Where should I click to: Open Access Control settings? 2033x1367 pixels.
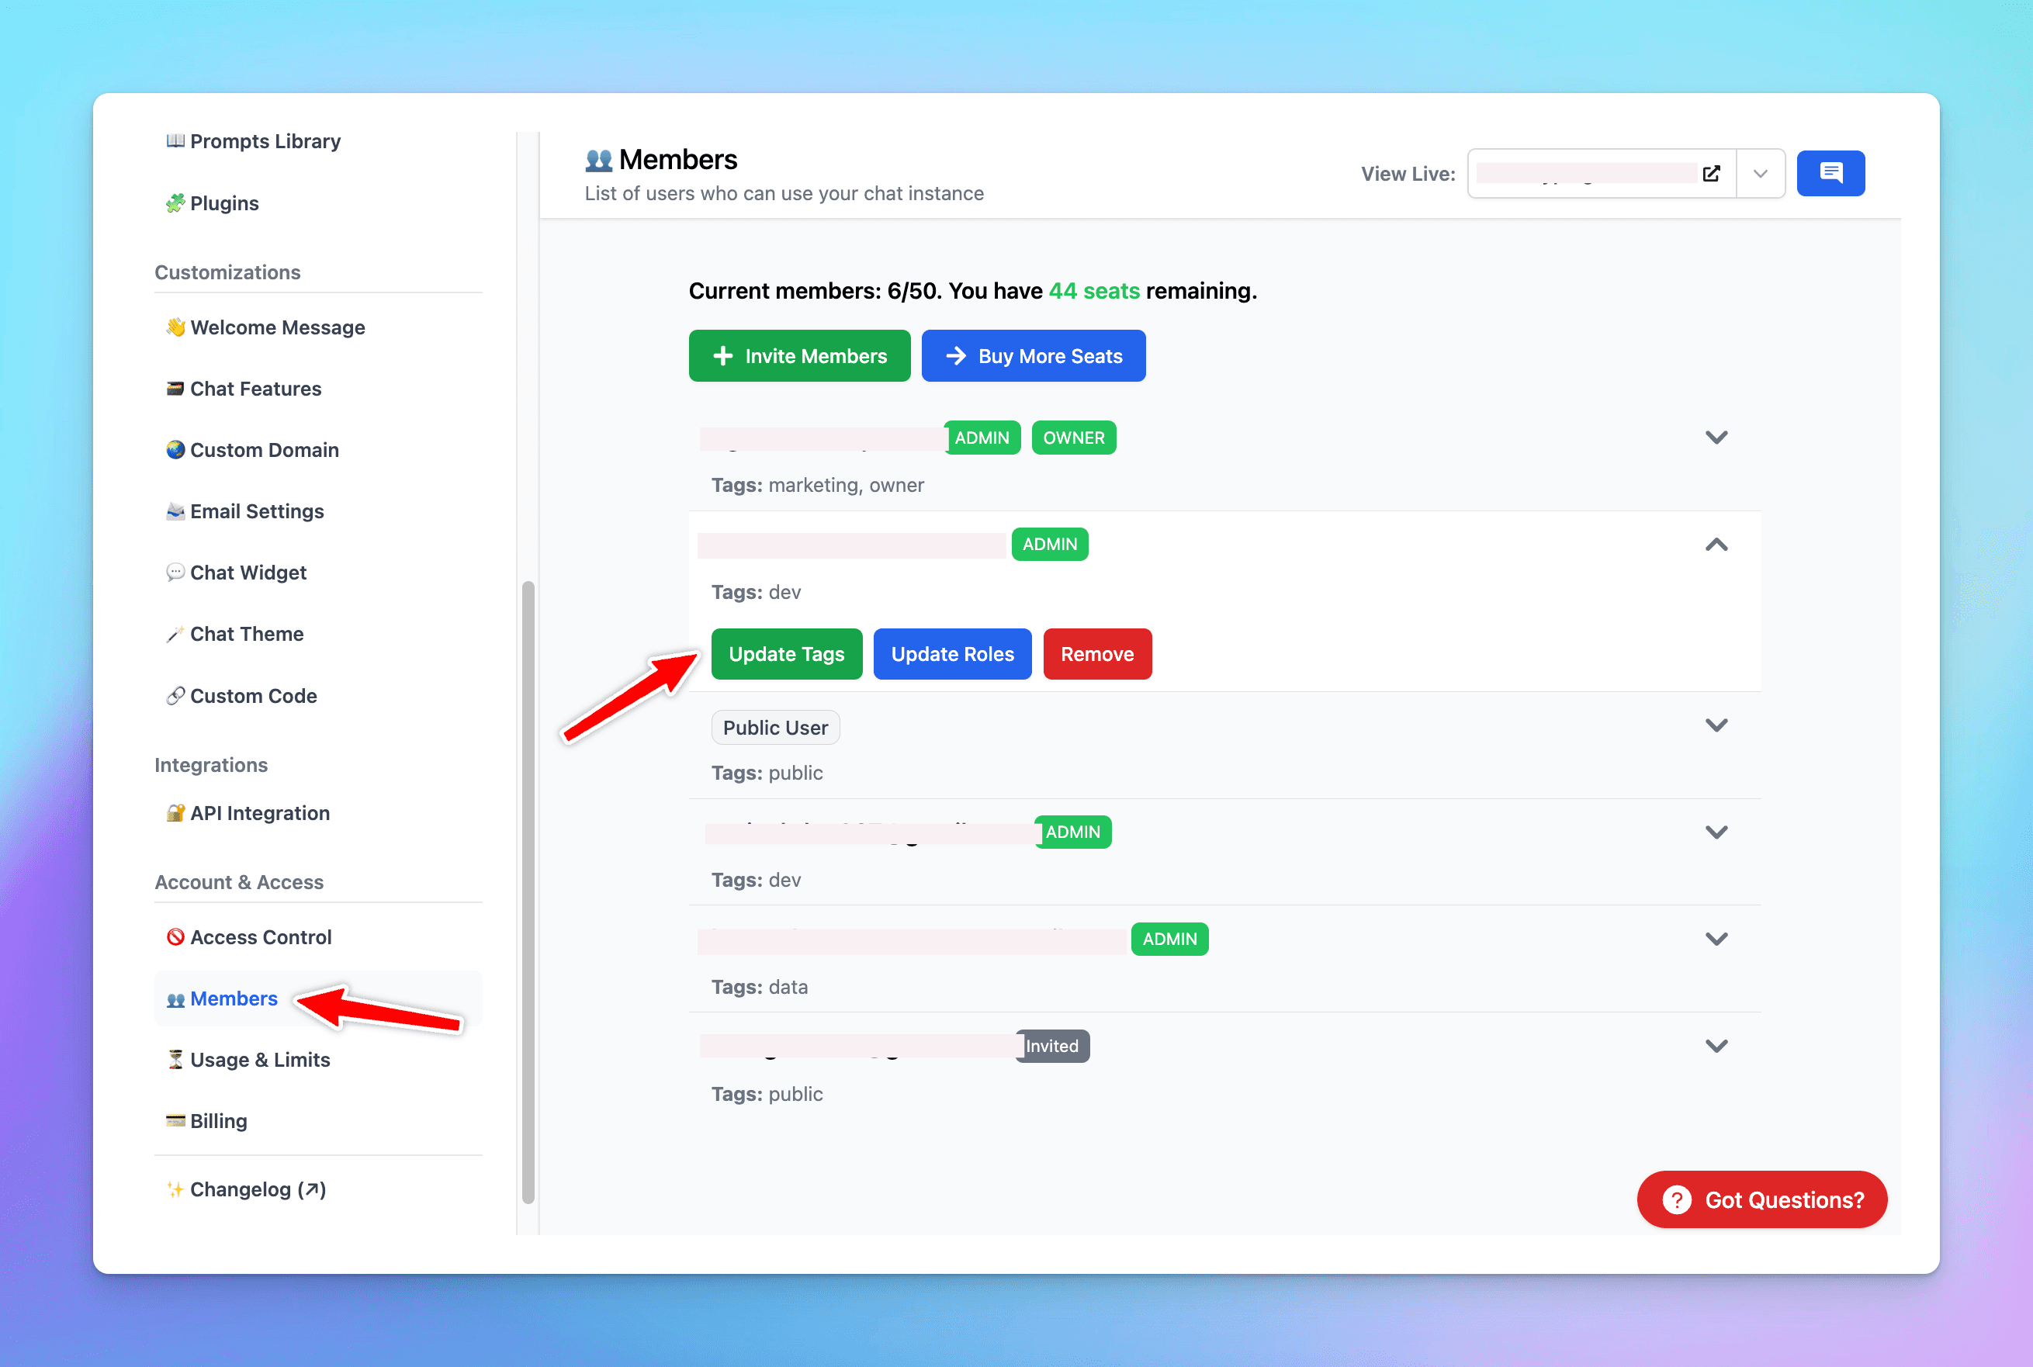[x=261, y=936]
